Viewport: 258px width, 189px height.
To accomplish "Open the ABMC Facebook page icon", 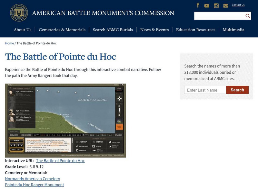I will [198, 5].
